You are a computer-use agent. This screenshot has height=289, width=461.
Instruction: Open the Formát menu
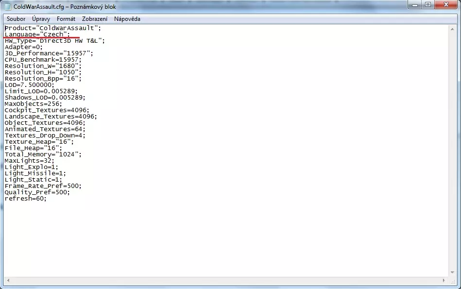[66, 19]
